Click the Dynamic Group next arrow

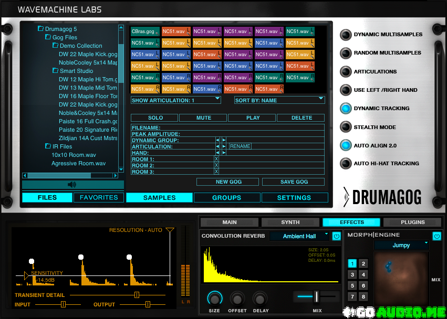tap(224, 140)
